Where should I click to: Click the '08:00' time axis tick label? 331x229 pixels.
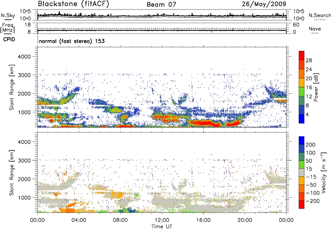[x=120, y=220]
